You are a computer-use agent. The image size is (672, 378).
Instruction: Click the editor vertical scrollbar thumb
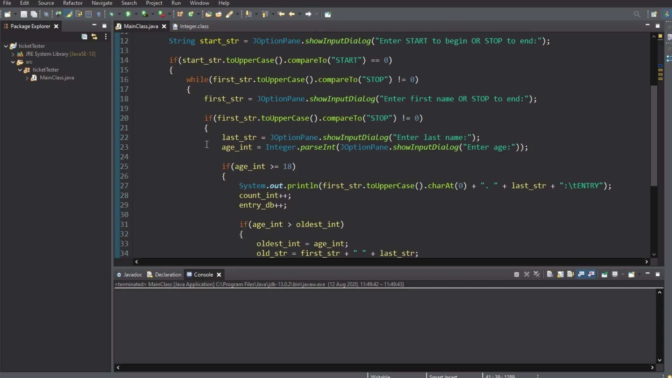coord(654,135)
